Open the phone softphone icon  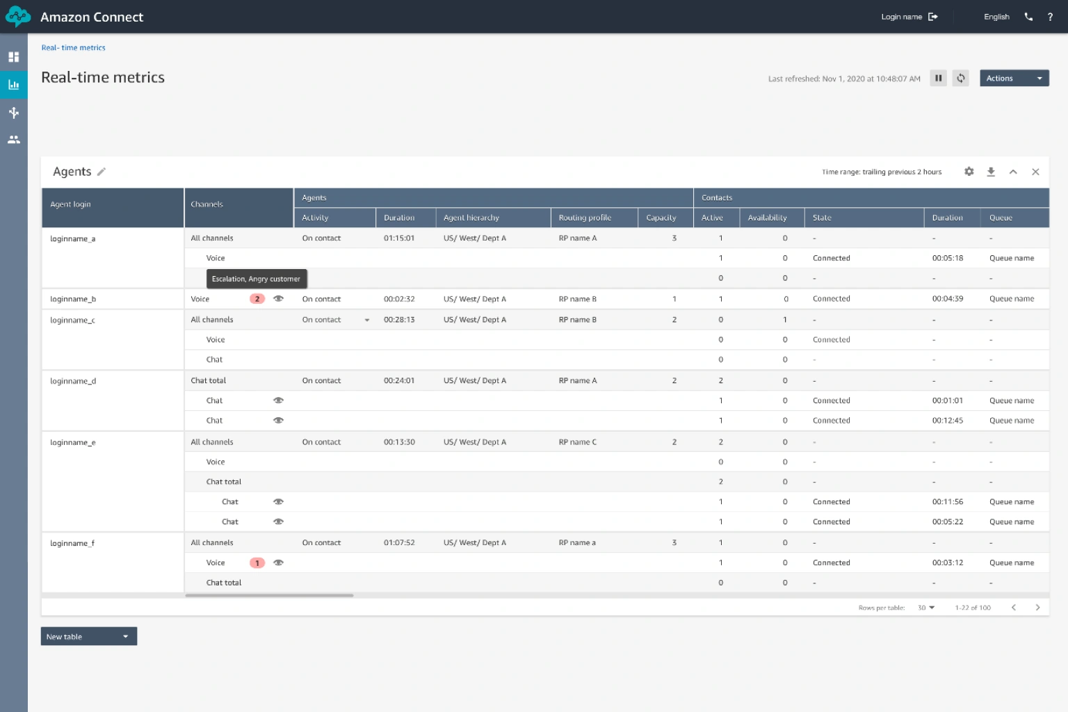1028,17
